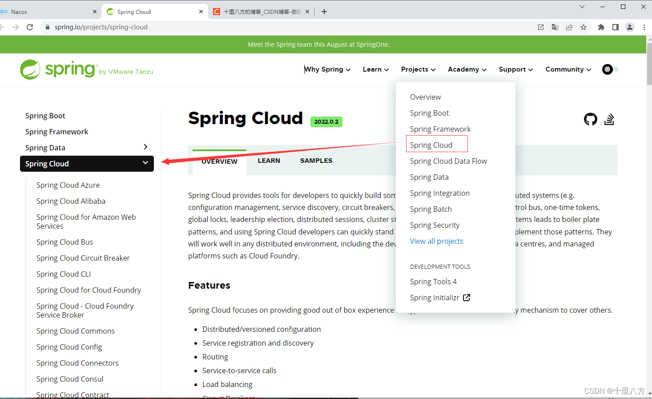652x399 pixels.
Task: Open the Chrome profile avatar
Action: click(x=630, y=27)
